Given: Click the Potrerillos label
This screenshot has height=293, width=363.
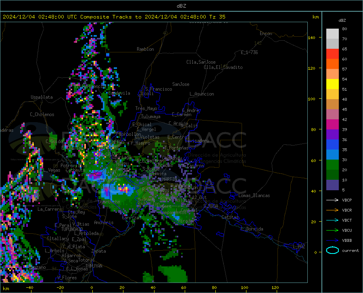Looking at the screenshot, I should pos(74,166).
